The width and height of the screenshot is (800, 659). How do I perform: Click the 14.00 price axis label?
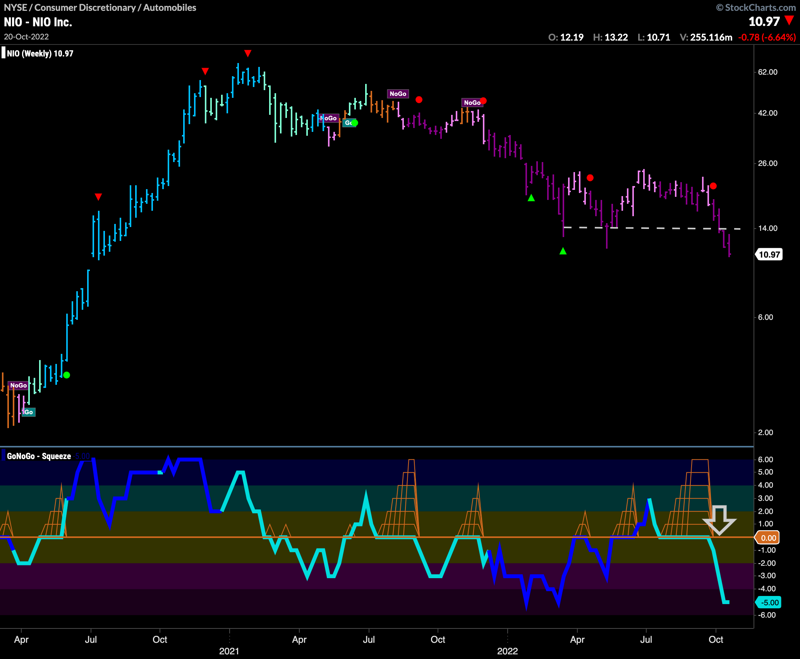click(x=767, y=228)
